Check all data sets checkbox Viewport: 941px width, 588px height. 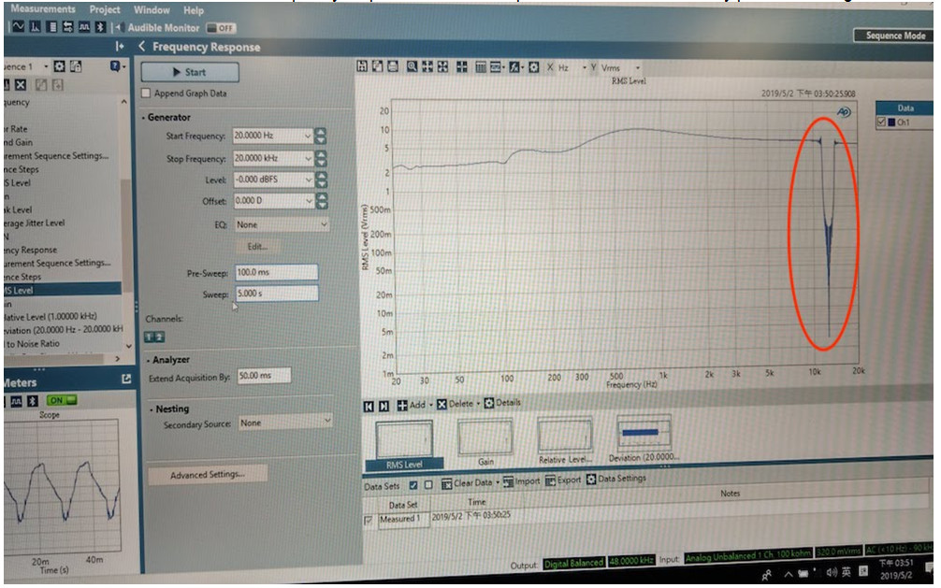click(413, 485)
